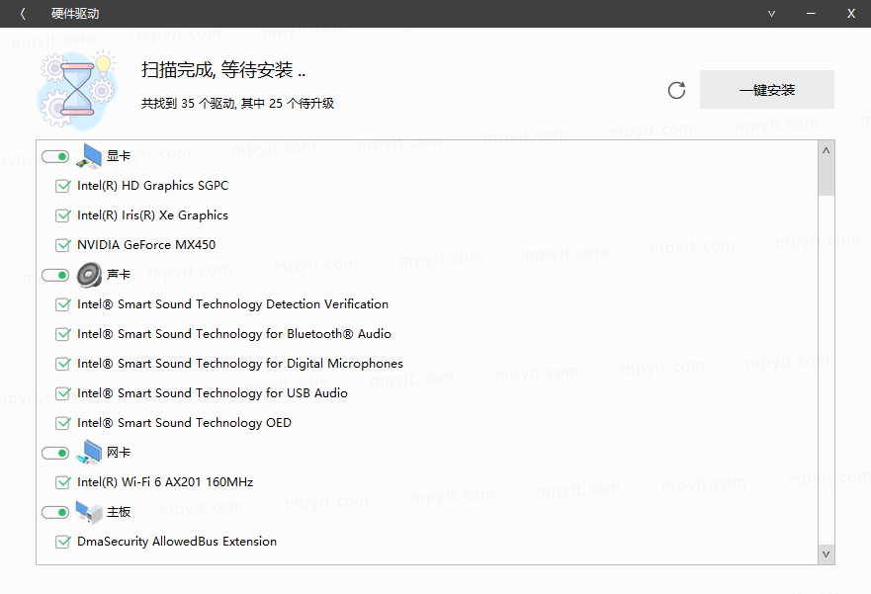
Task: Uncheck Intel Wi-Fi 6 AX201 160MHz
Action: [62, 482]
